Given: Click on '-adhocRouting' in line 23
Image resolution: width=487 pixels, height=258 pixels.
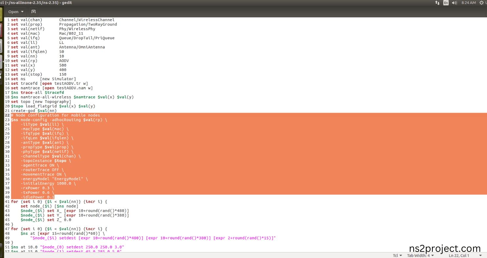Looking at the screenshot, I should click(x=65, y=120).
